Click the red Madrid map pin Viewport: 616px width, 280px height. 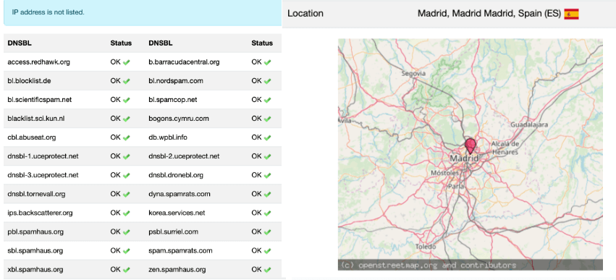470,145
